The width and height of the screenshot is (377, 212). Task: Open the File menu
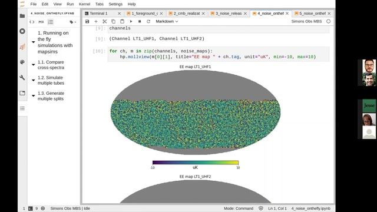coord(34,4)
